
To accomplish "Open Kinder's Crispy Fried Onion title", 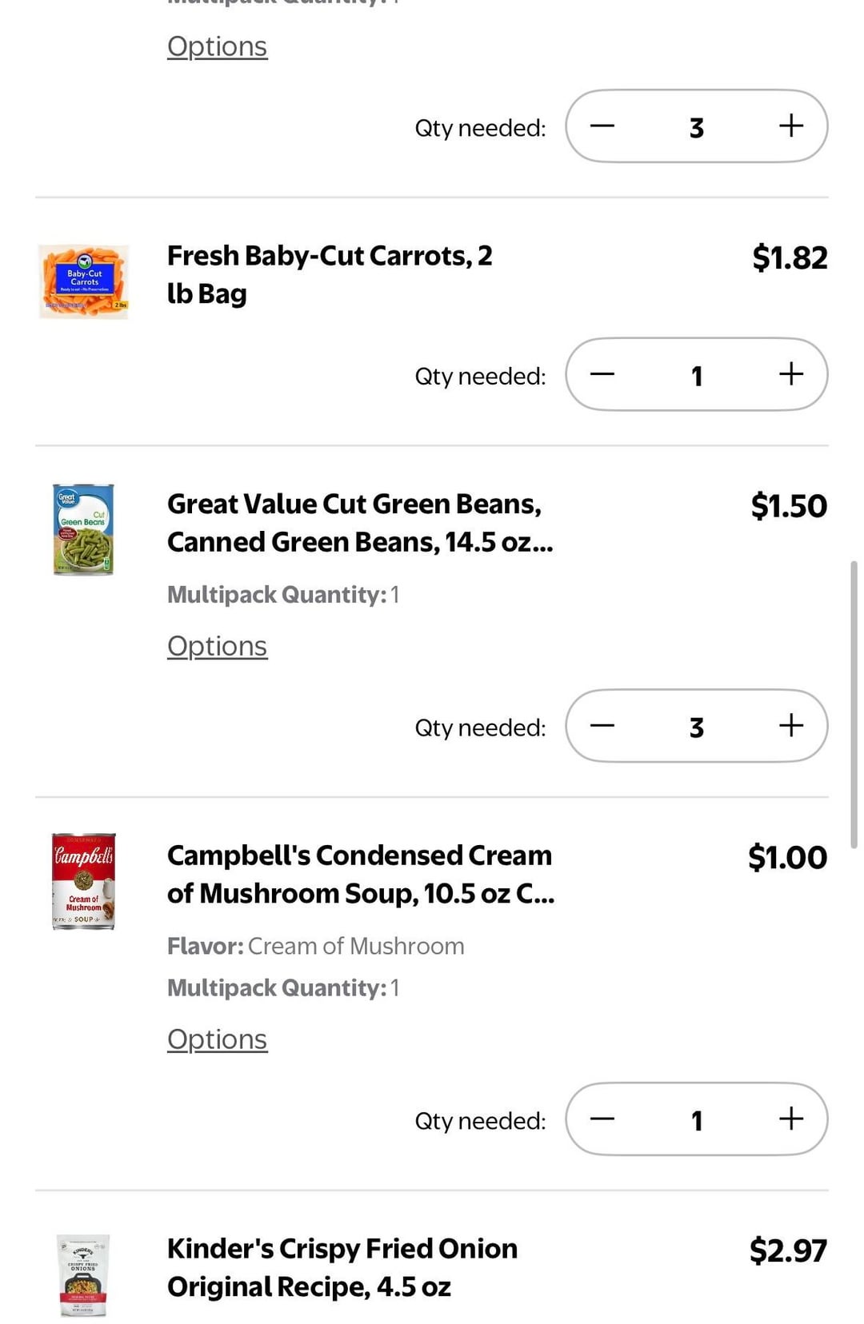I will coord(342,1267).
